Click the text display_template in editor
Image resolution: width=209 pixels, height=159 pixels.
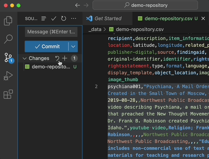point(130,73)
